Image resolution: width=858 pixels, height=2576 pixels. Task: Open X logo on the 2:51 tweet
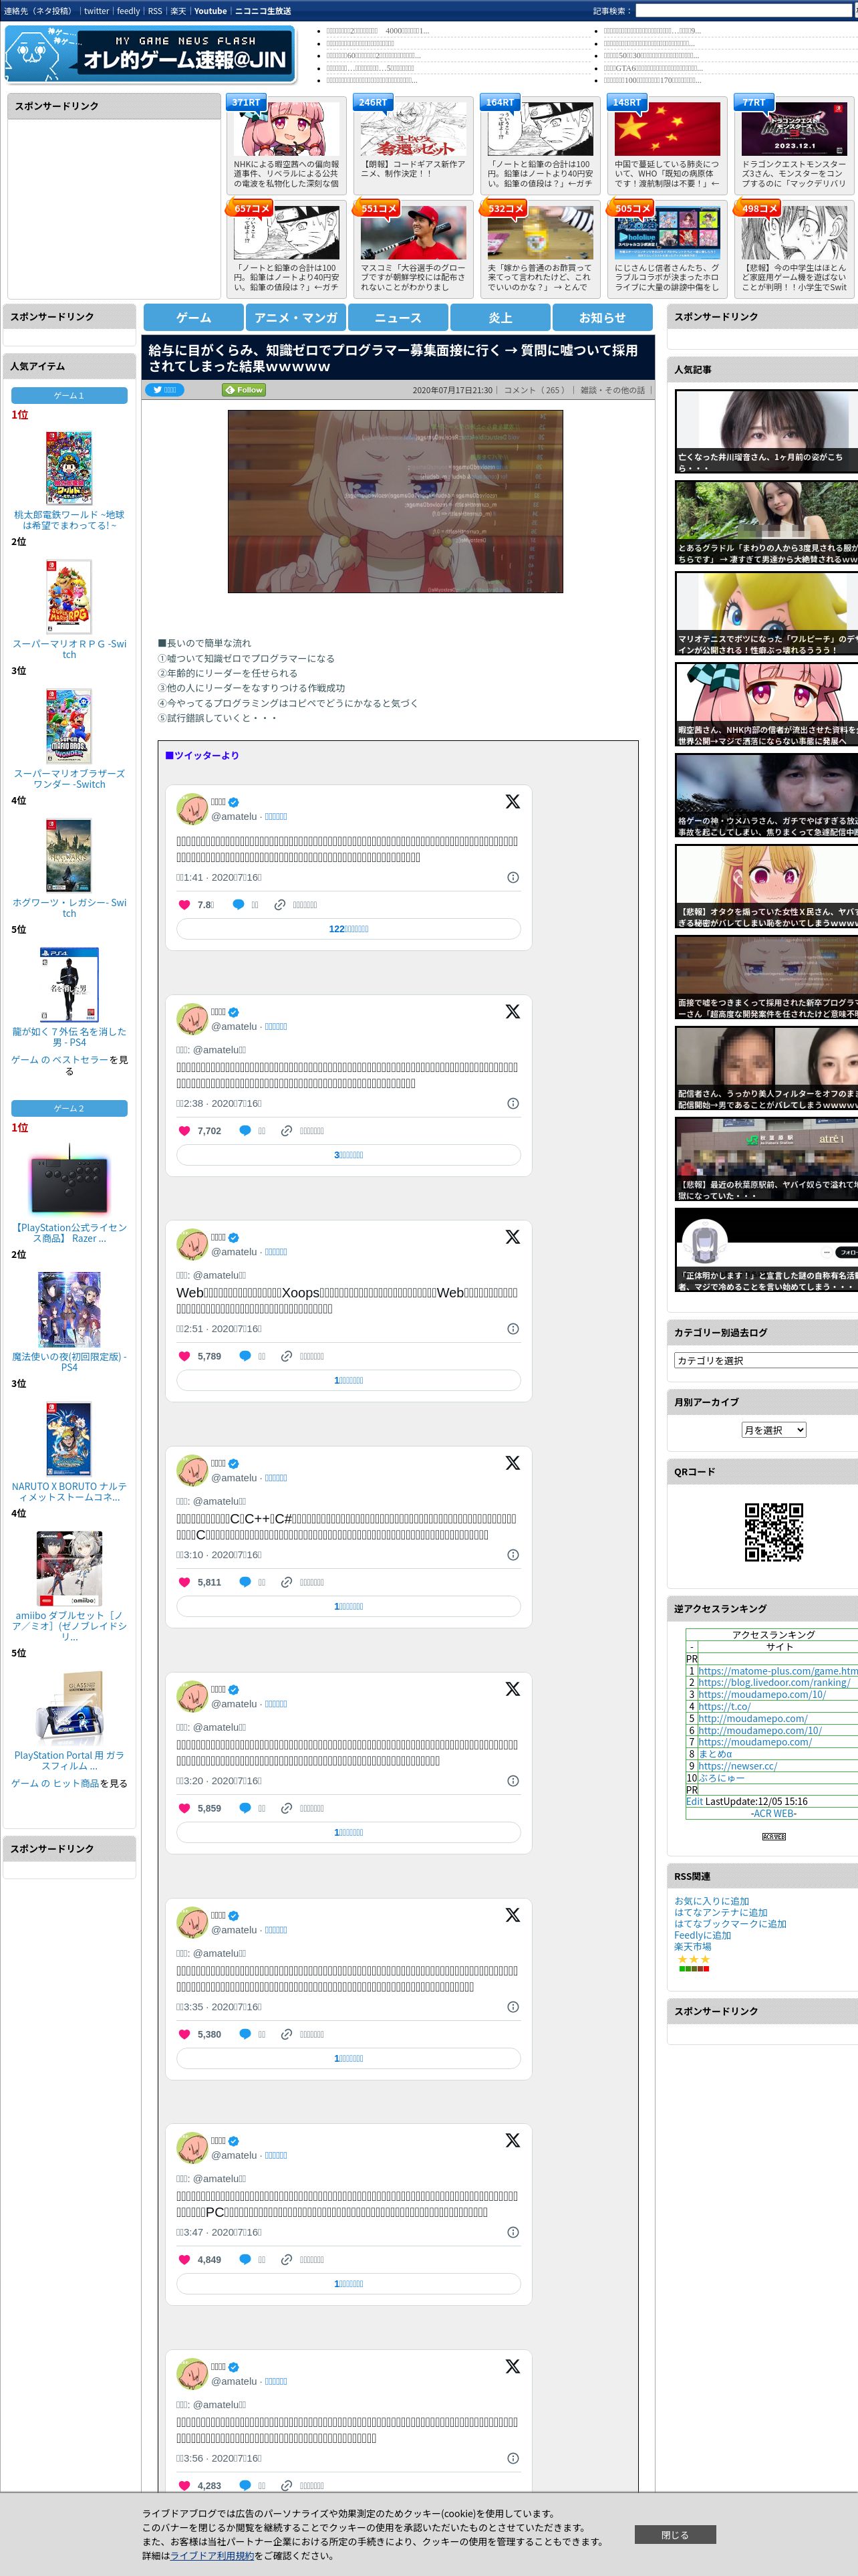(513, 1237)
